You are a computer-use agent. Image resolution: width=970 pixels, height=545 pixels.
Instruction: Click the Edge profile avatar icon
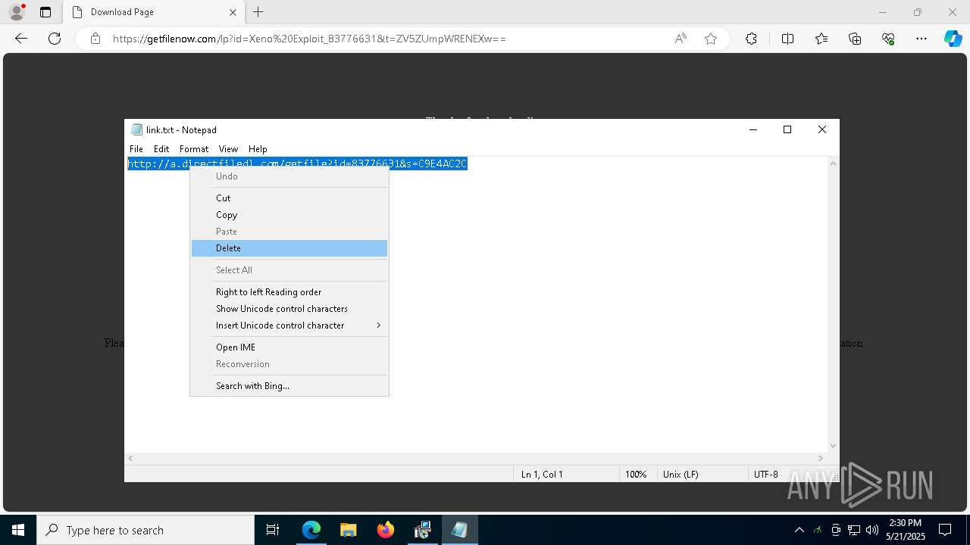click(17, 12)
